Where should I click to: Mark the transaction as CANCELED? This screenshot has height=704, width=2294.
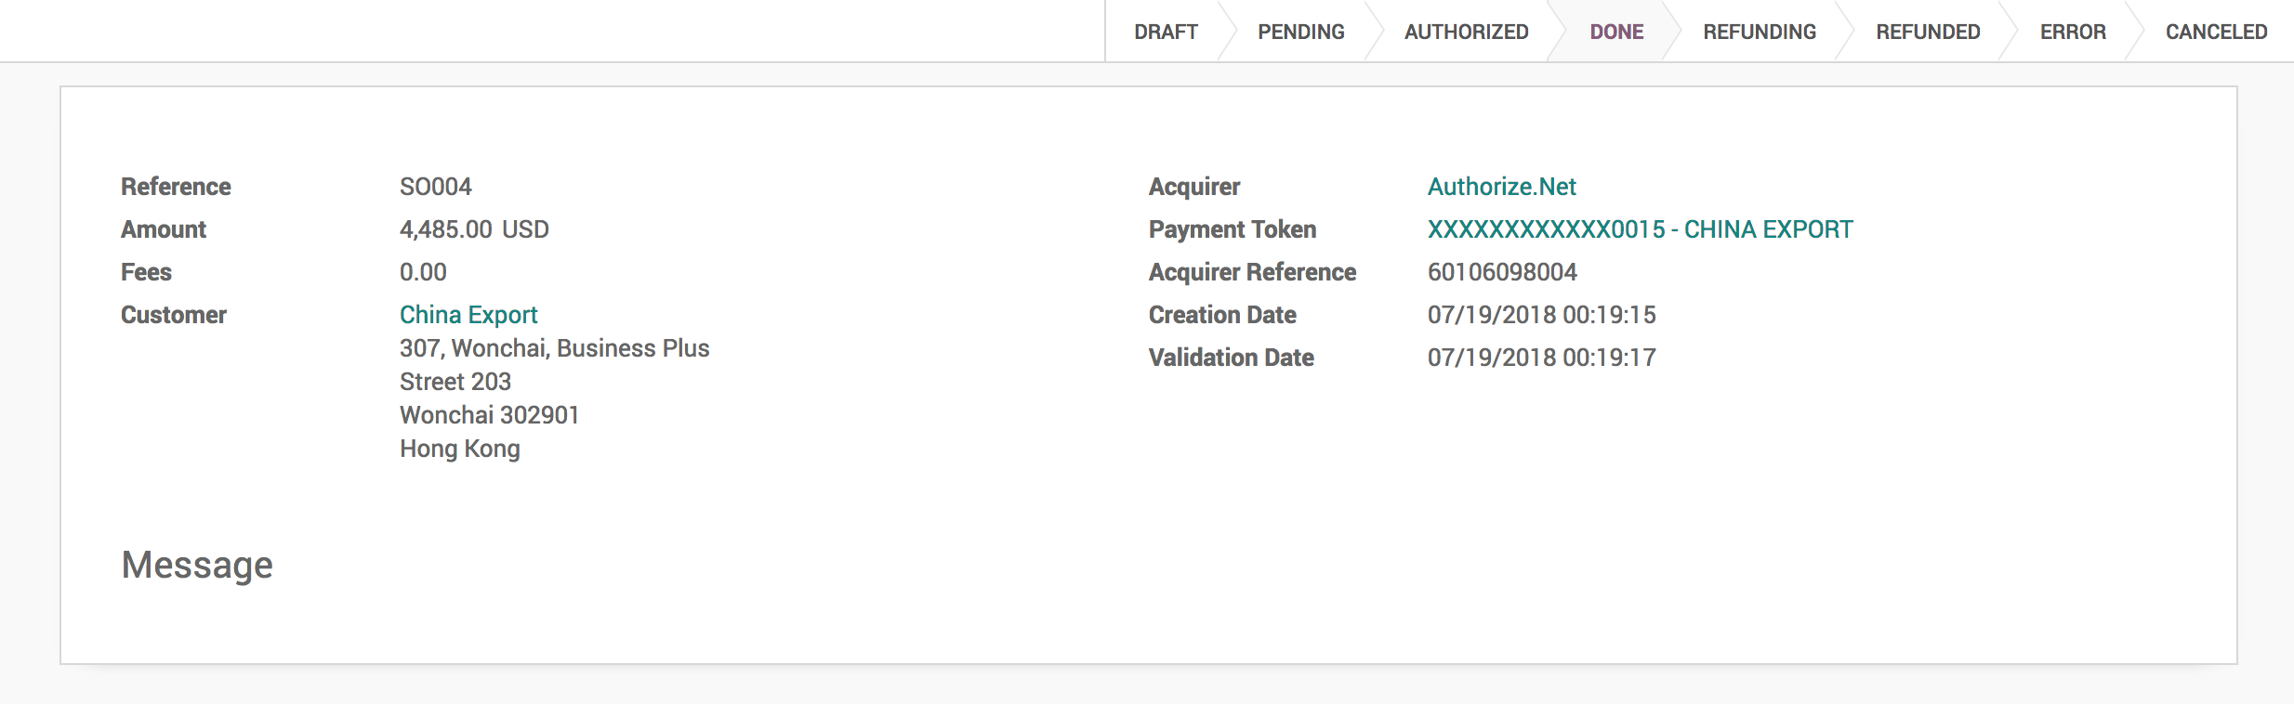pyautogui.click(x=2216, y=32)
